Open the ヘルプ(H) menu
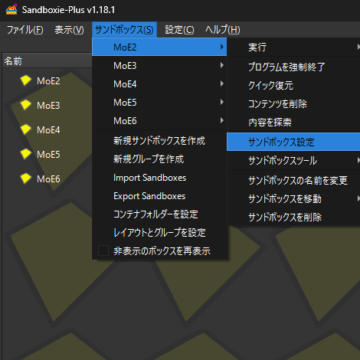 click(223, 30)
